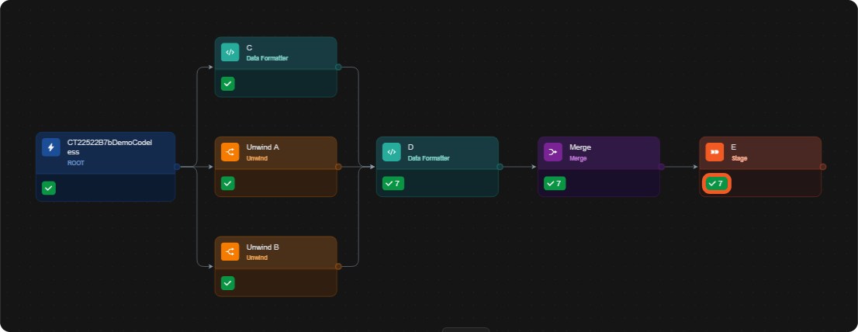Viewport: 858px width, 332px height.
Task: Select the C node title text
Action: coord(250,48)
